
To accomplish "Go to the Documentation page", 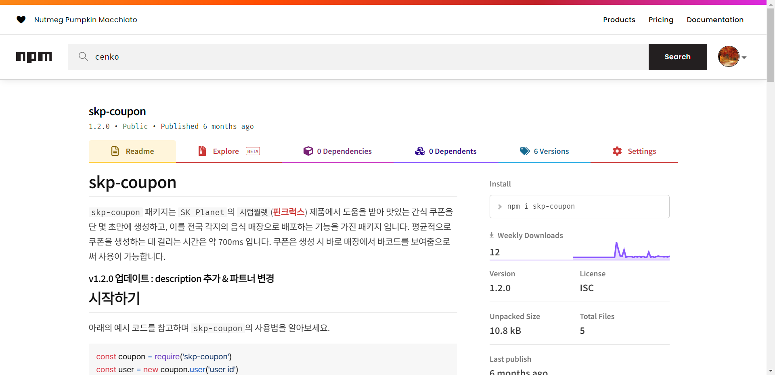I will tap(715, 20).
